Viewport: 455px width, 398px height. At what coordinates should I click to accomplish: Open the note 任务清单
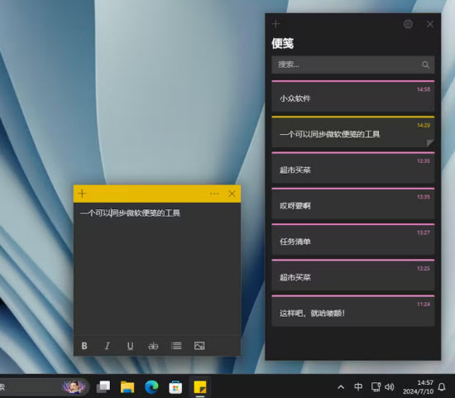pos(353,239)
